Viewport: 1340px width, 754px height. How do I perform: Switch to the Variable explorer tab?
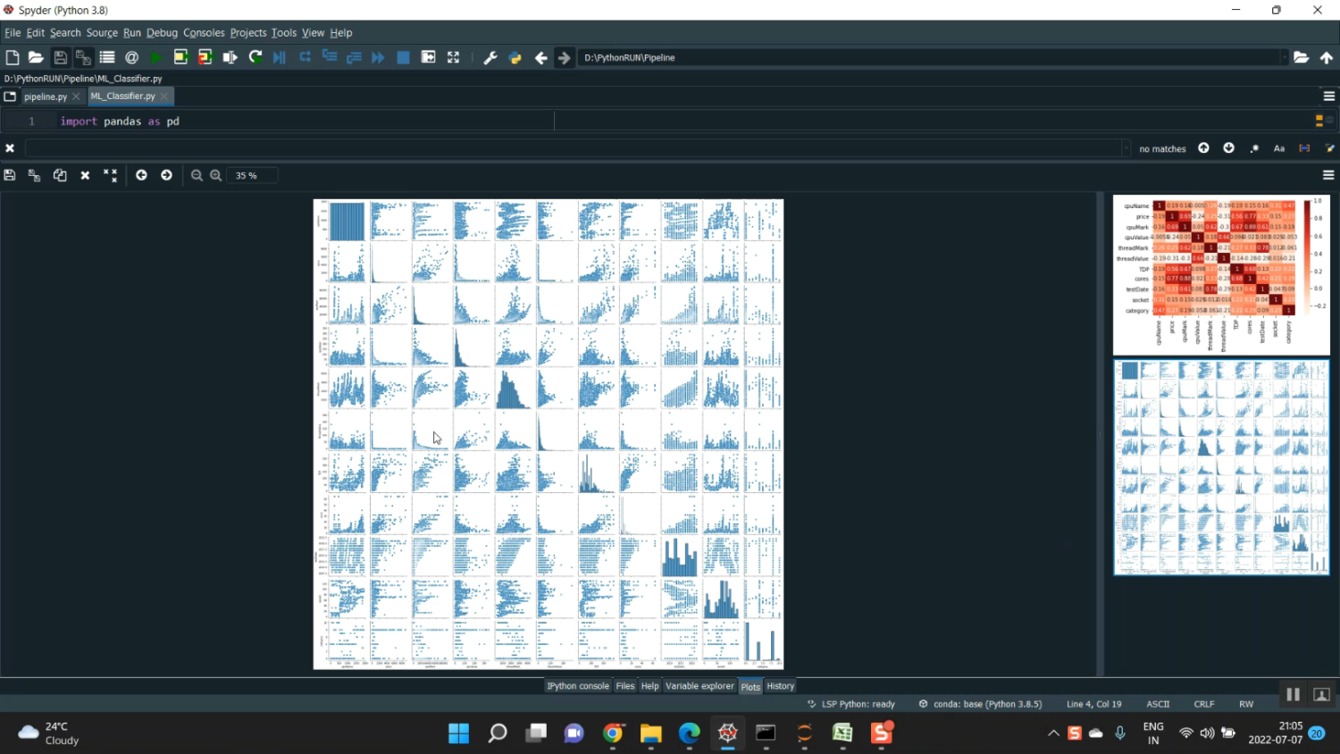(x=699, y=686)
